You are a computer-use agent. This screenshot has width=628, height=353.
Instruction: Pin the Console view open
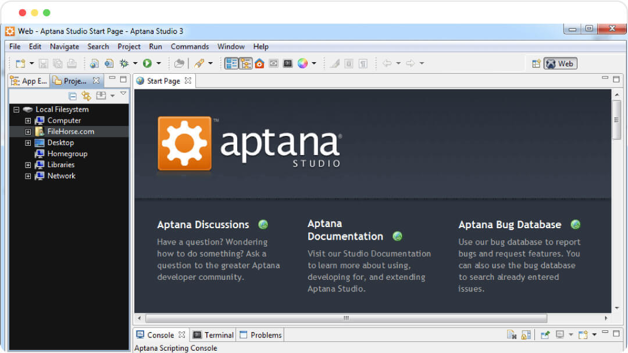545,334
